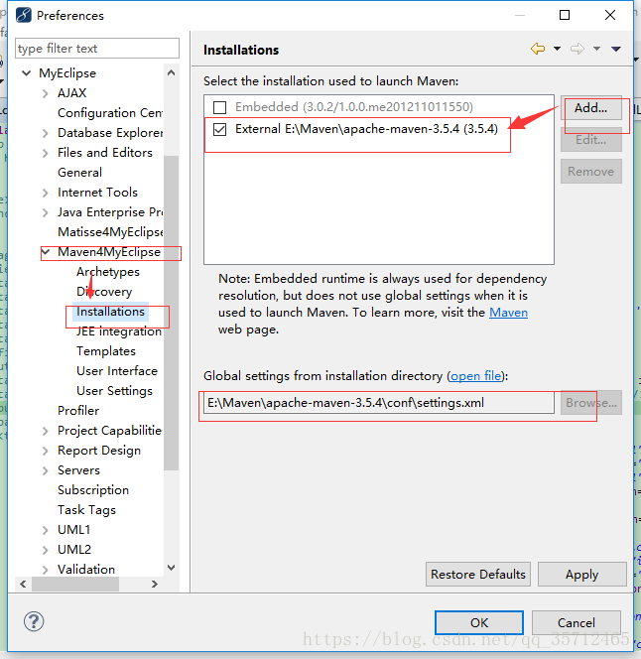Open the back history dropdown arrow
The height and width of the screenshot is (659, 641).
557,49
